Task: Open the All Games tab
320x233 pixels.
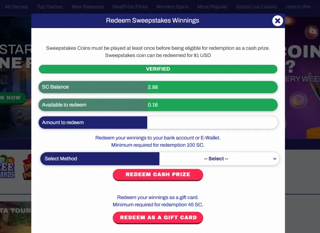Action: pos(16,7)
